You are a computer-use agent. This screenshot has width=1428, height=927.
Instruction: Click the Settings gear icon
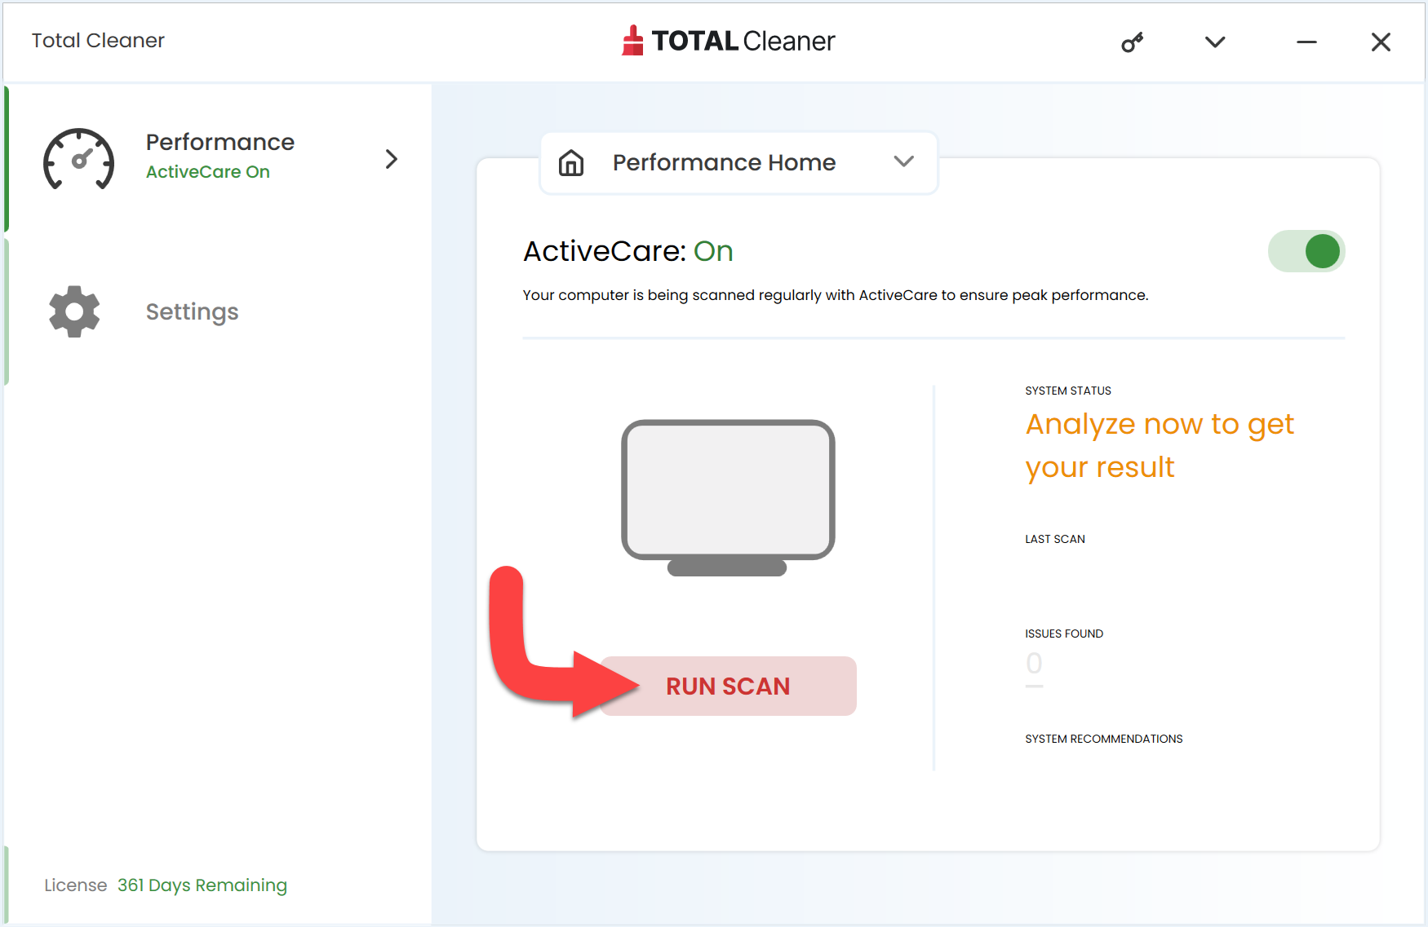point(74,311)
